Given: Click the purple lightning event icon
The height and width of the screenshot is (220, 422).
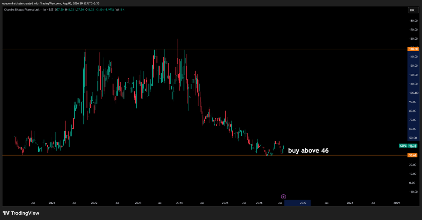Looking at the screenshot, I should [283, 197].
